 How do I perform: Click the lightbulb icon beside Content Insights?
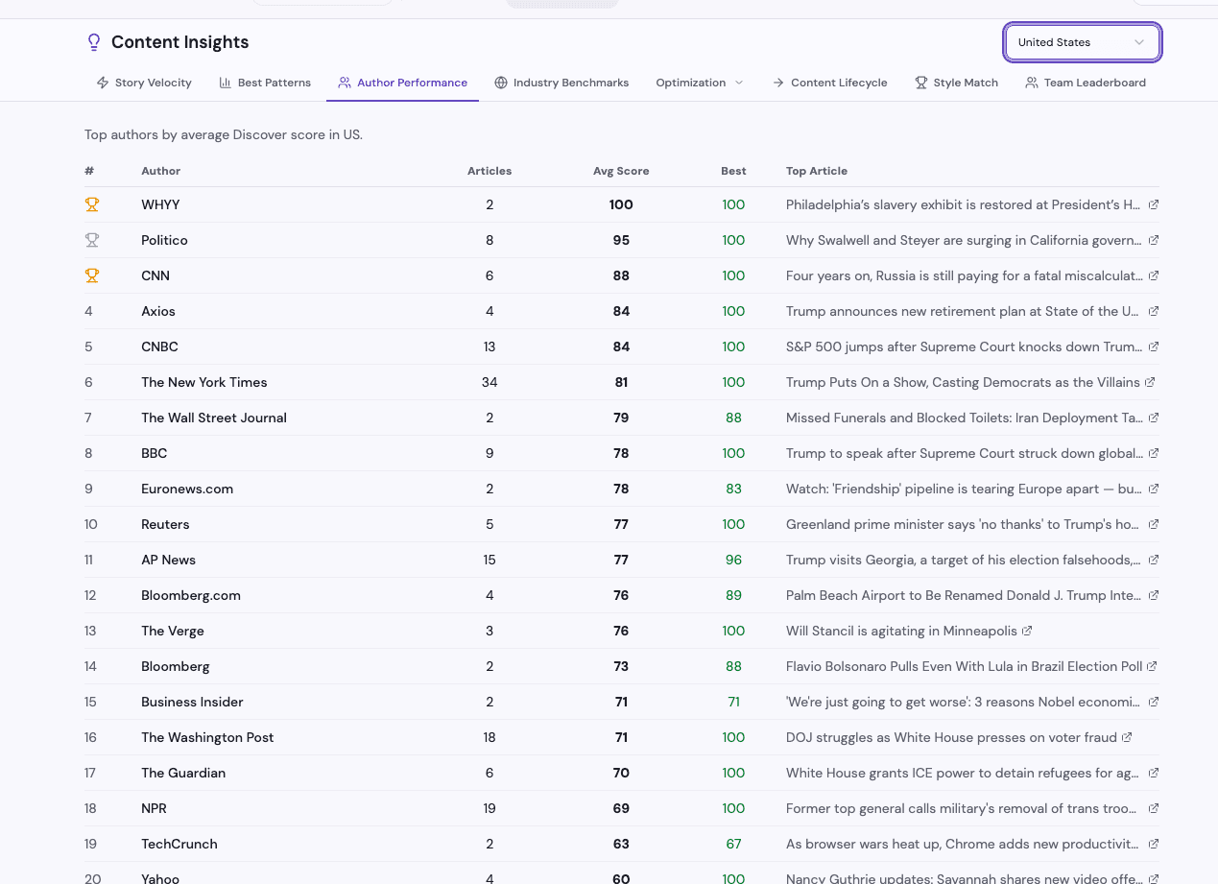click(x=93, y=42)
